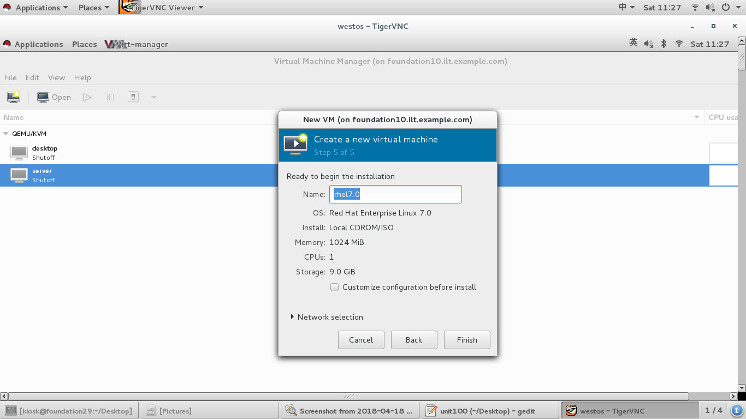Image resolution: width=746 pixels, height=419 pixels.
Task: Click the blue notification counter icon
Action: (737, 410)
